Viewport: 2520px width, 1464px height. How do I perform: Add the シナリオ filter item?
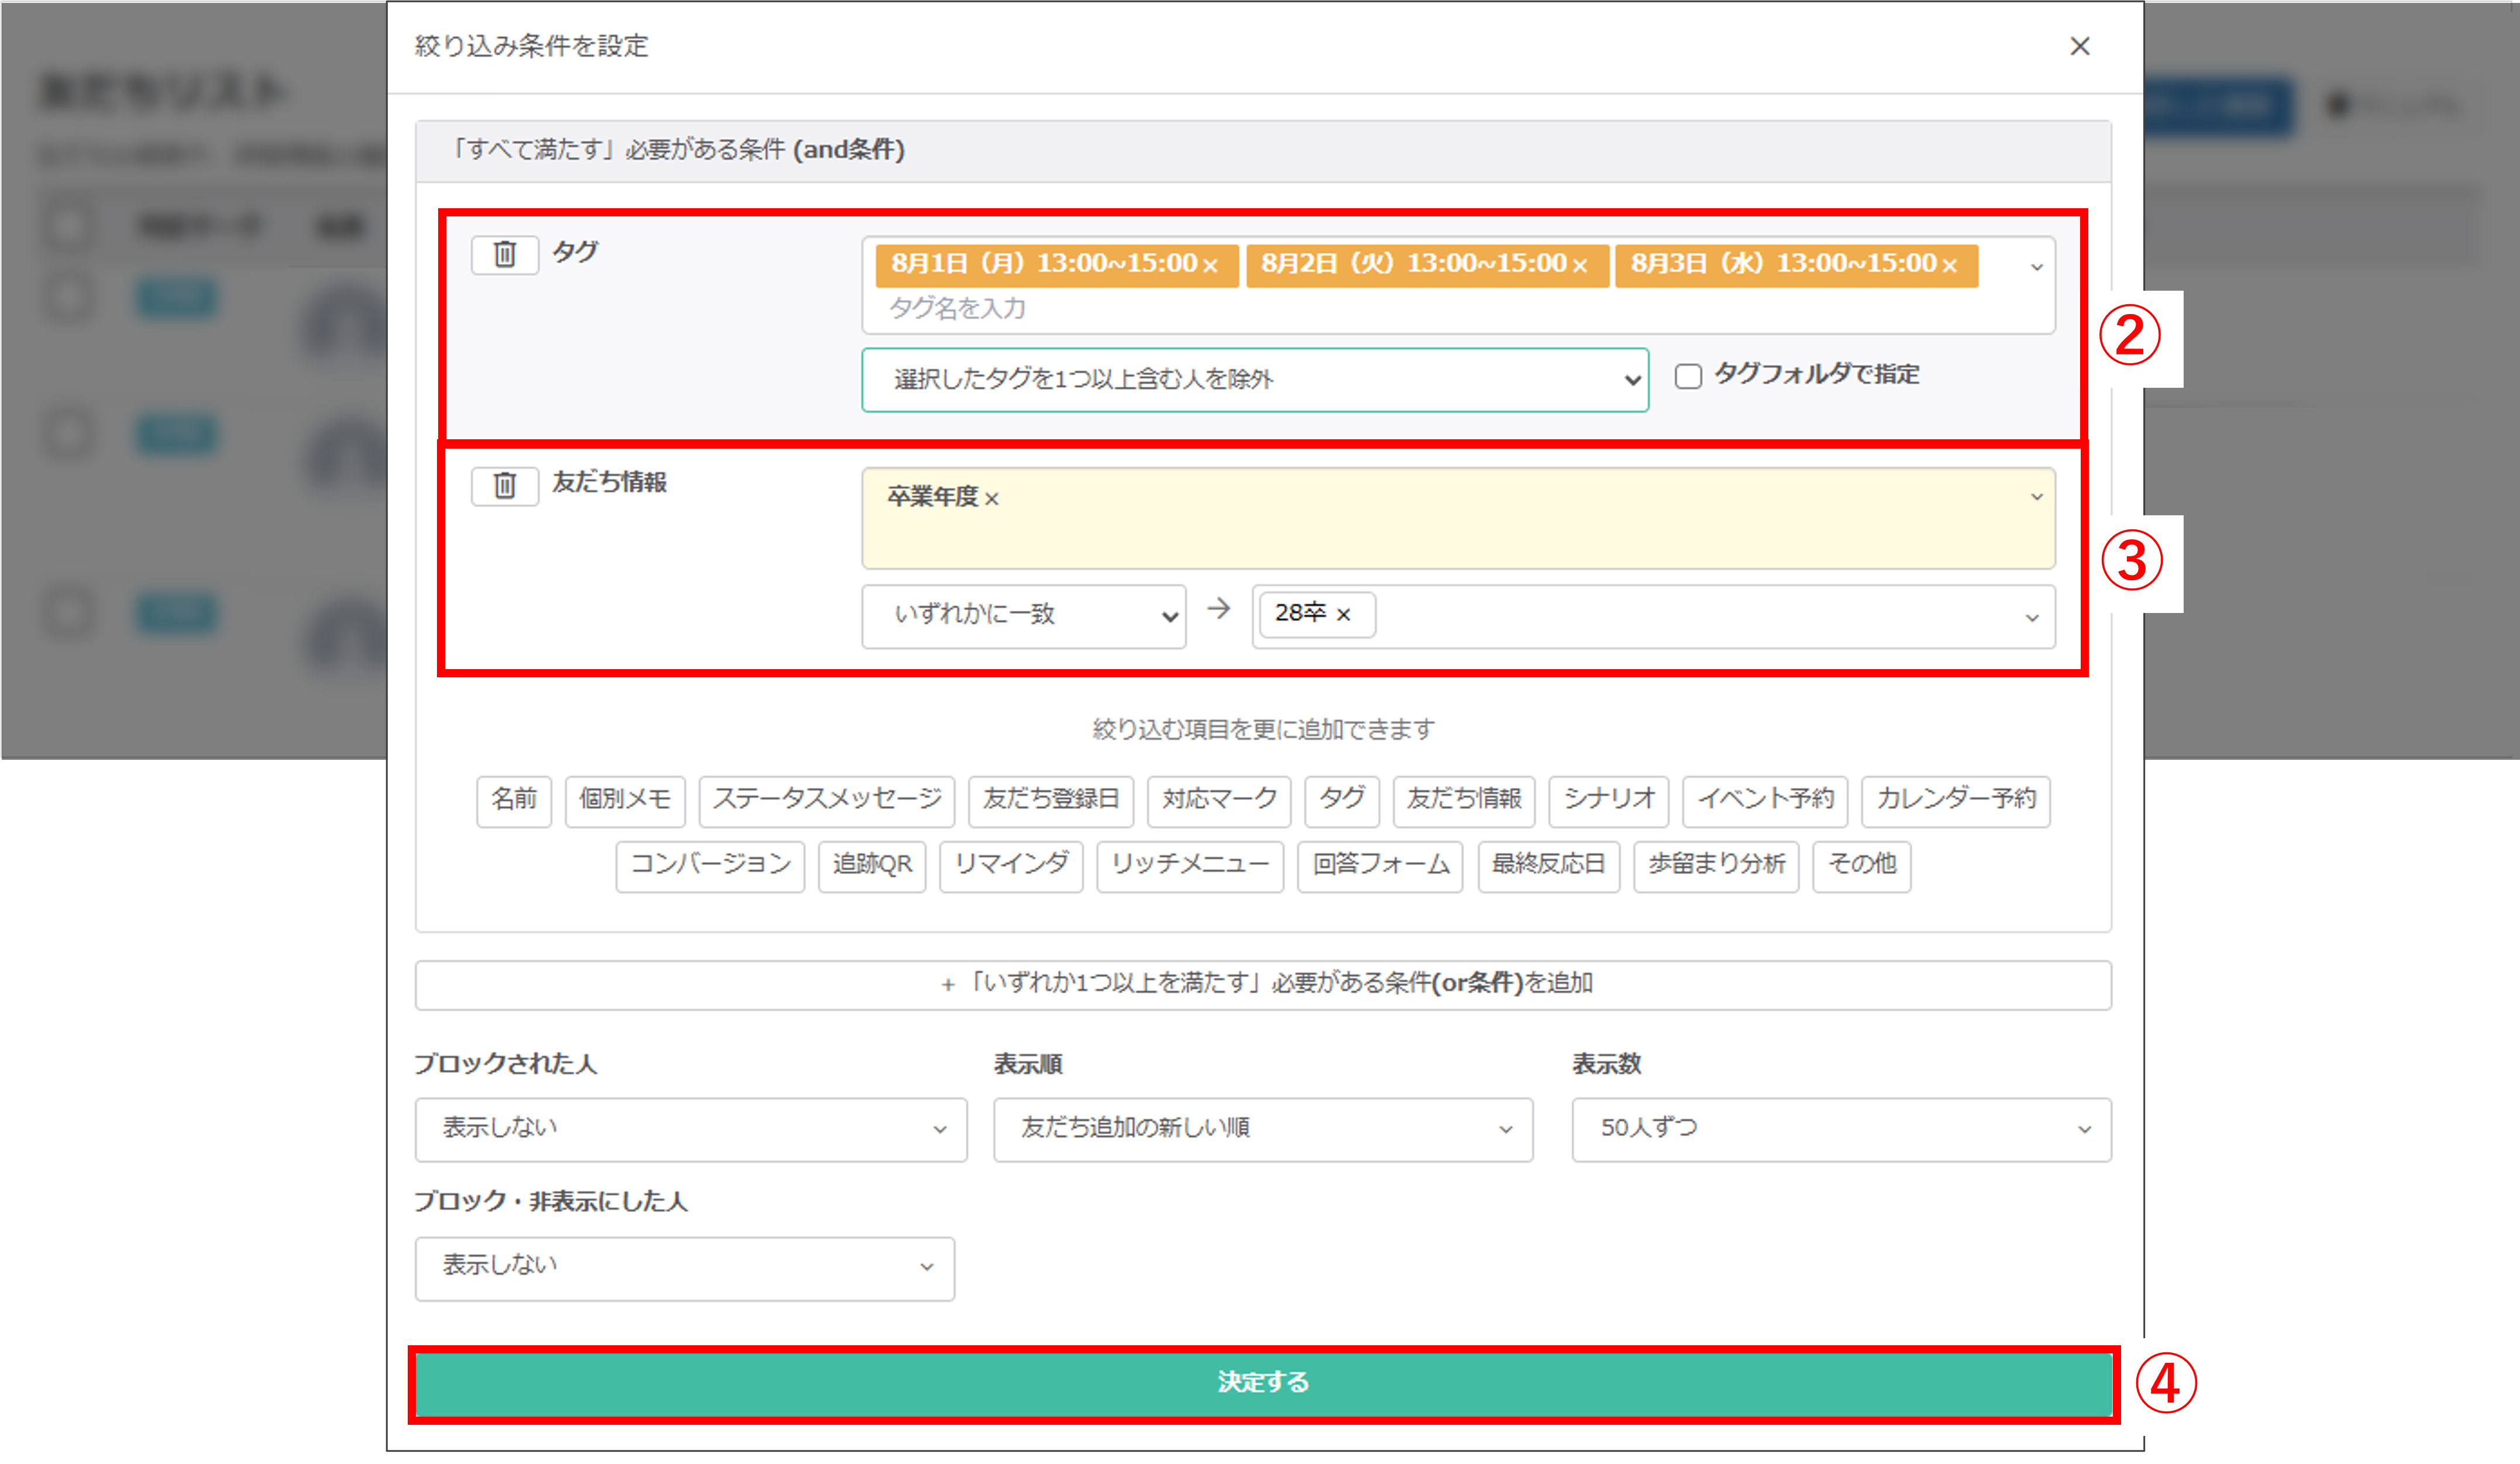click(1608, 800)
